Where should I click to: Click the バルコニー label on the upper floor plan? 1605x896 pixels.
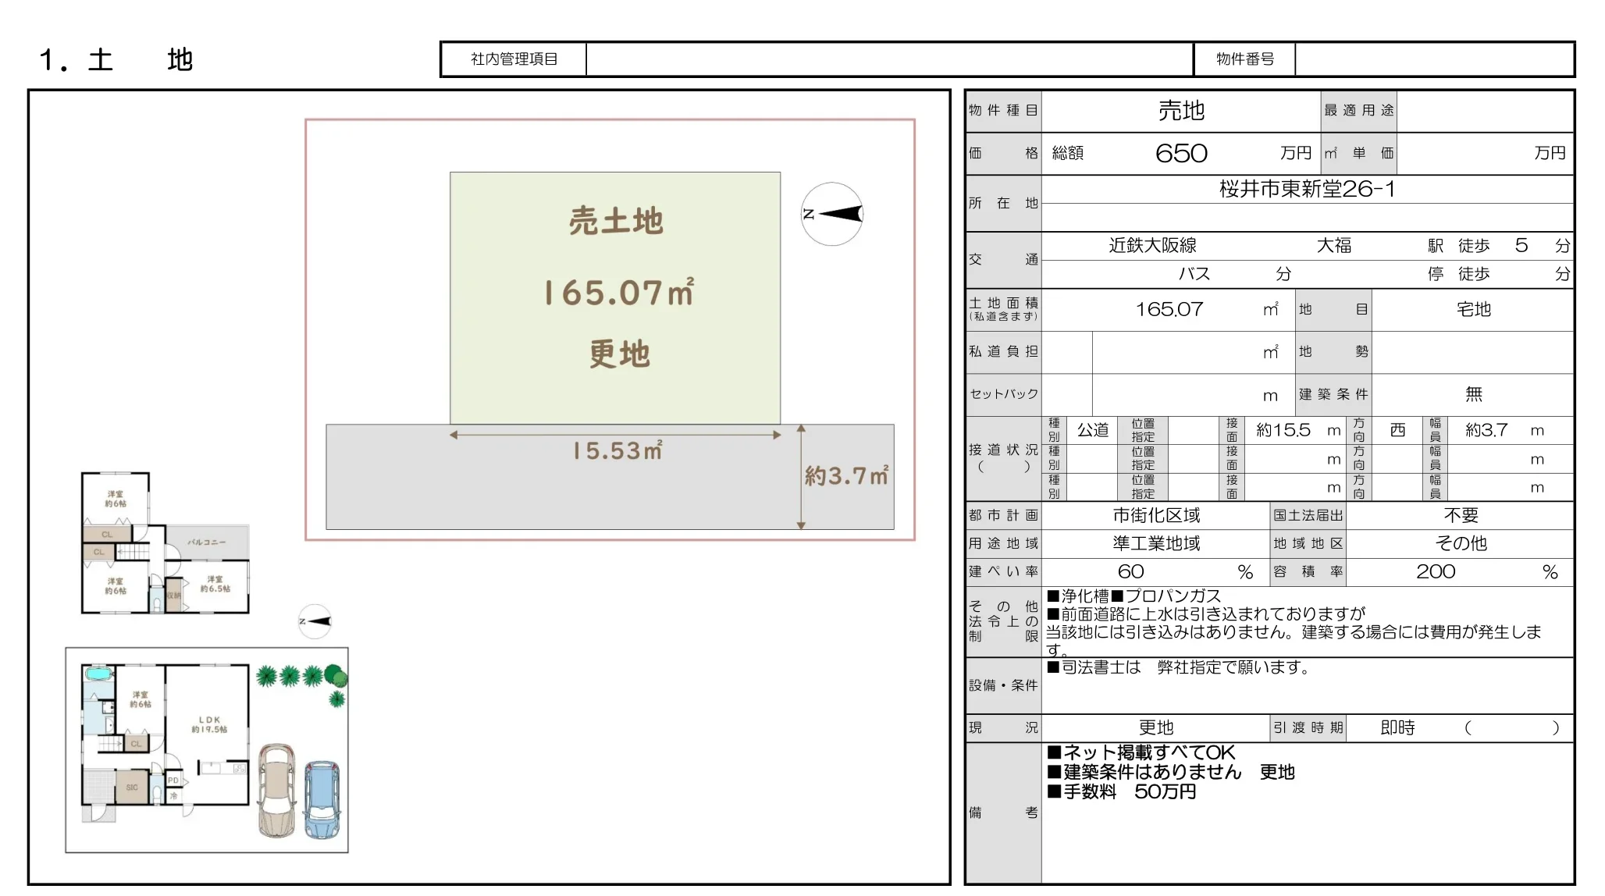pyautogui.click(x=208, y=542)
